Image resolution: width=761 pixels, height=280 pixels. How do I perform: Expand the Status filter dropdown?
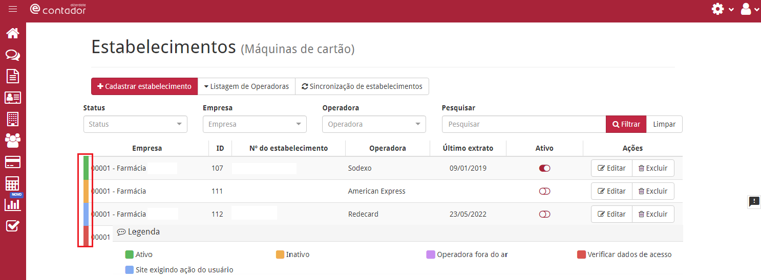(135, 124)
